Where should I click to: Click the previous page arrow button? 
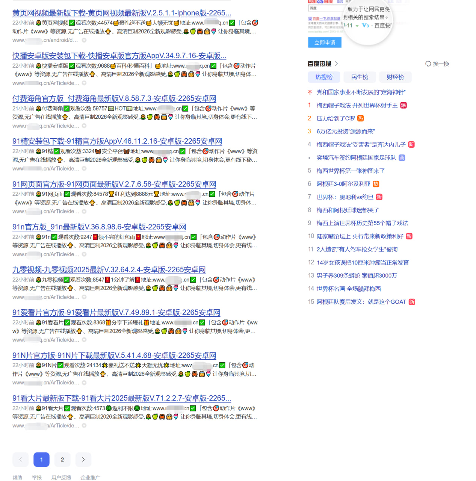20,460
